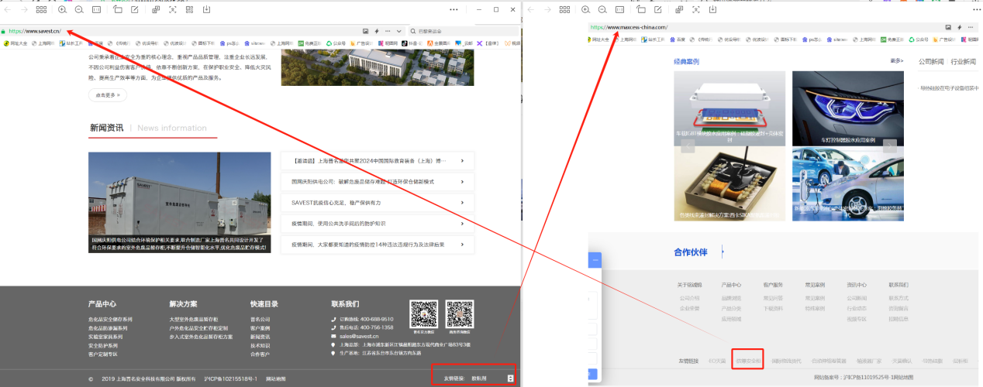Zoom in on left viewer image
The height and width of the screenshot is (387, 983).
click(62, 9)
